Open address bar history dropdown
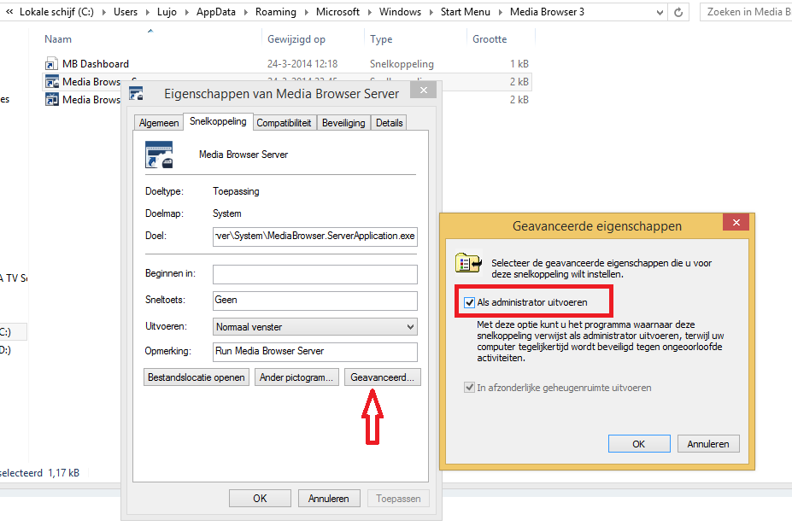792x526 pixels. [x=660, y=13]
